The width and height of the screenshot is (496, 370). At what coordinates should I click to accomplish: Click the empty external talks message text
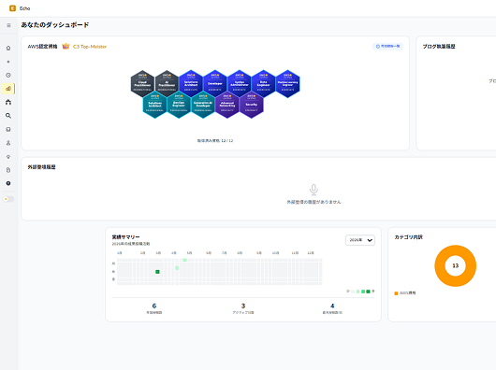point(314,202)
